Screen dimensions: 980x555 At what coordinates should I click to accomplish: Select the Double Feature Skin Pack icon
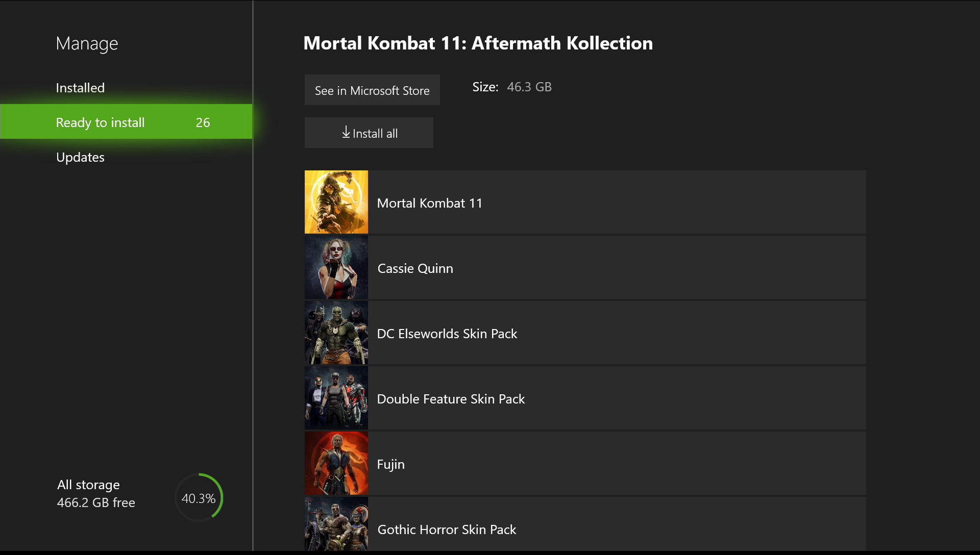click(x=336, y=398)
